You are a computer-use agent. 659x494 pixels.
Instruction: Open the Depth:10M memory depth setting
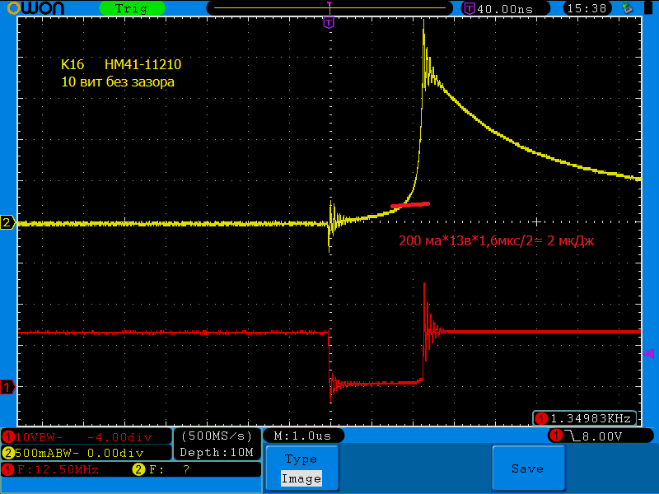click(x=217, y=453)
